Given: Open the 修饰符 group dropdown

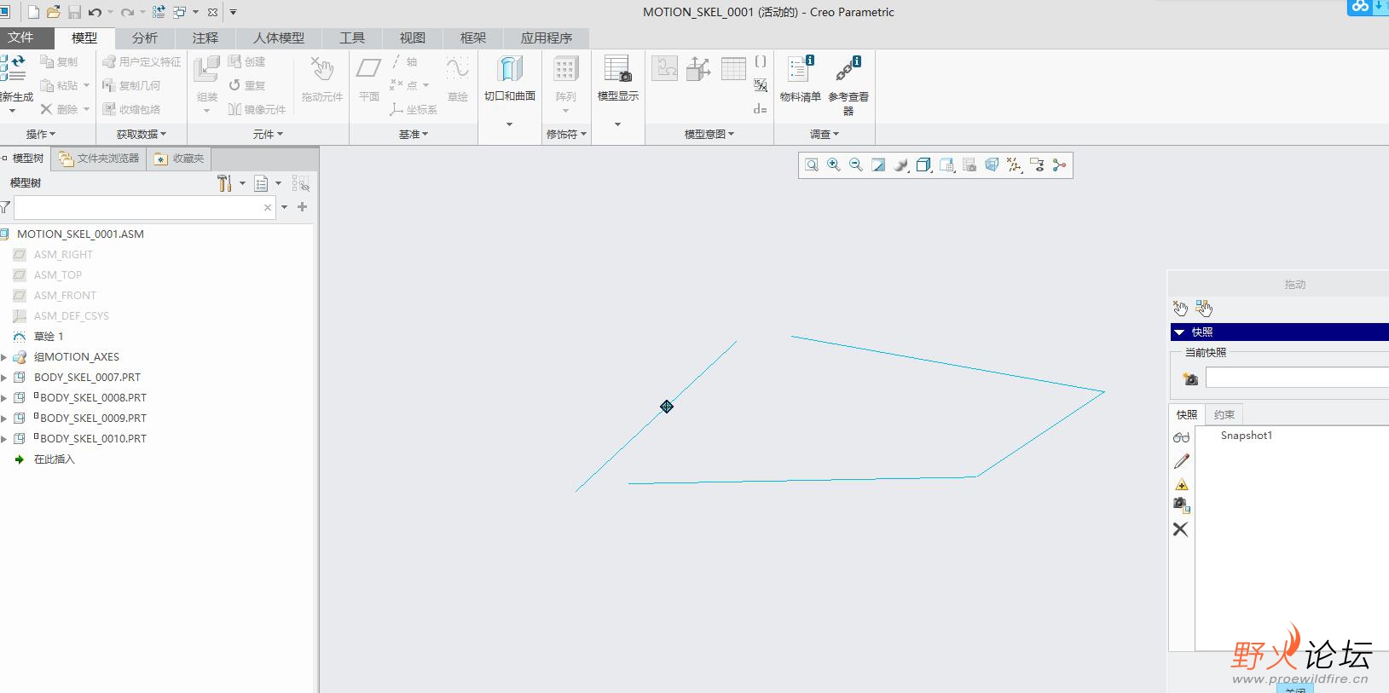Looking at the screenshot, I should click(x=567, y=134).
